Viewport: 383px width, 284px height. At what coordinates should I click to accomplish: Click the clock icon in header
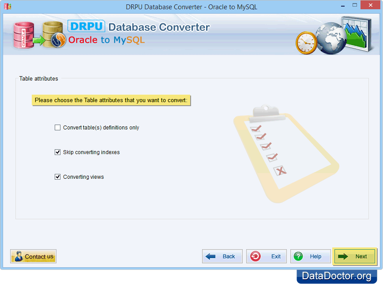(x=306, y=43)
